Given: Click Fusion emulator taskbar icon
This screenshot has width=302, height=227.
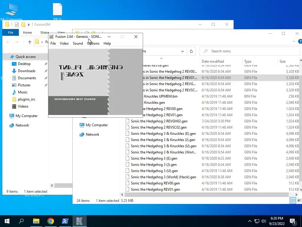Looking at the screenshot, I should [79, 221].
